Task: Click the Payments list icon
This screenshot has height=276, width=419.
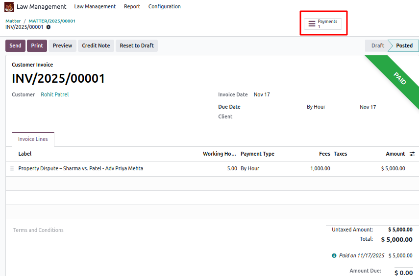Action: pyautogui.click(x=312, y=24)
